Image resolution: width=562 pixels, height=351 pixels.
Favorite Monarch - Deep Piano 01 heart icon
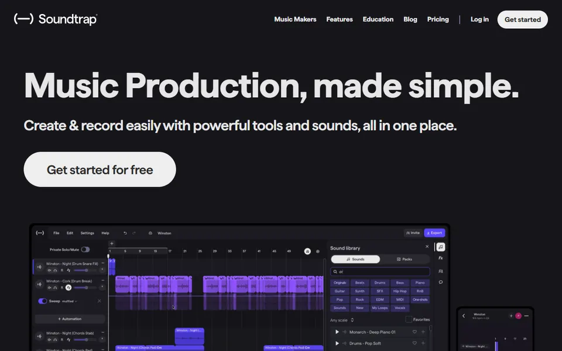(x=414, y=332)
